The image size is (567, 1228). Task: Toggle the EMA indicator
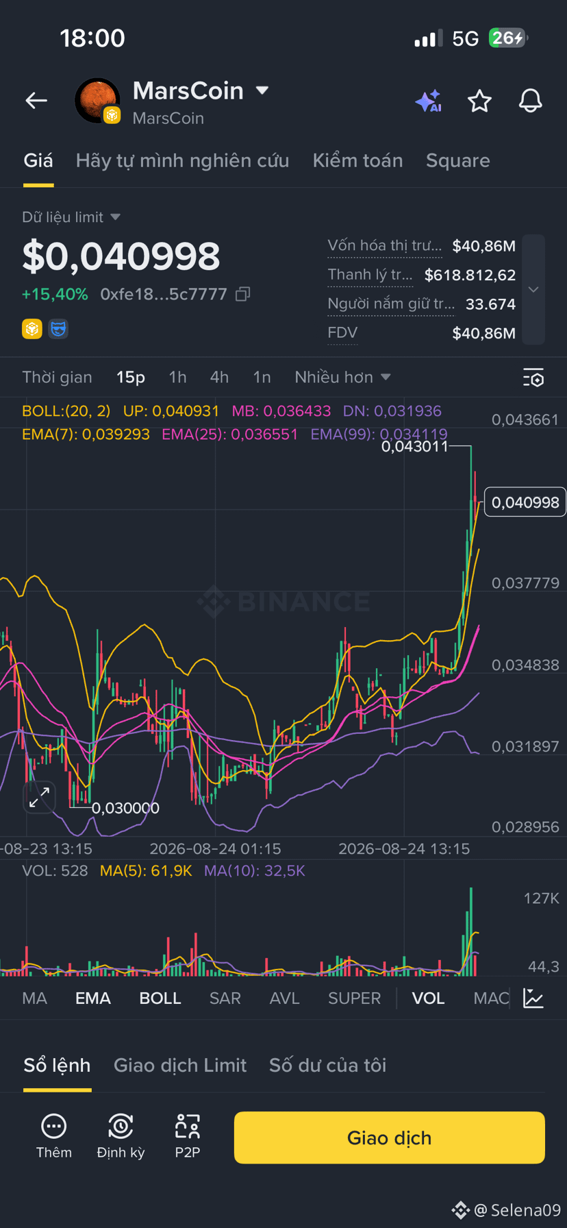pos(93,998)
